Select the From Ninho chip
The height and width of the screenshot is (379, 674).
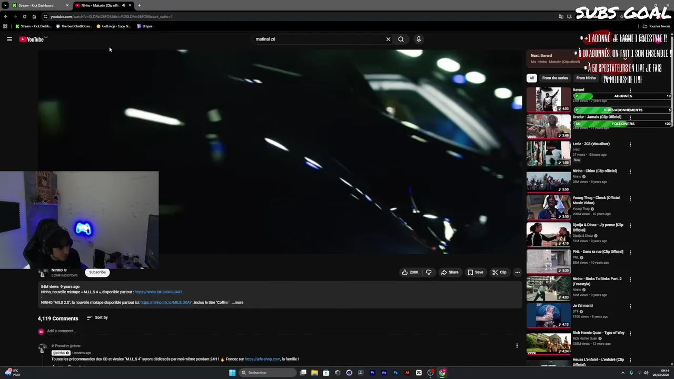pyautogui.click(x=586, y=78)
